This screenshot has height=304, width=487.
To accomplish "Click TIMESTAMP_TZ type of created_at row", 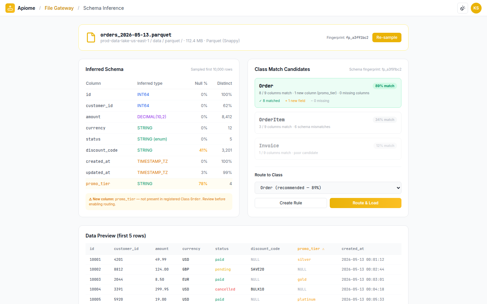I will click(x=153, y=161).
